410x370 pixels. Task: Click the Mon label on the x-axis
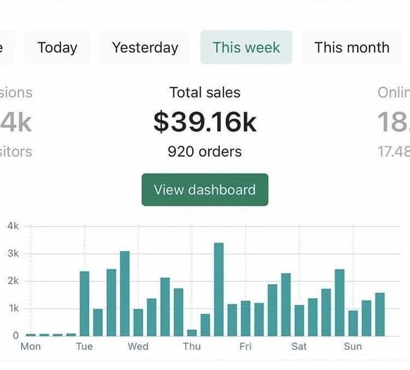pyautogui.click(x=31, y=346)
